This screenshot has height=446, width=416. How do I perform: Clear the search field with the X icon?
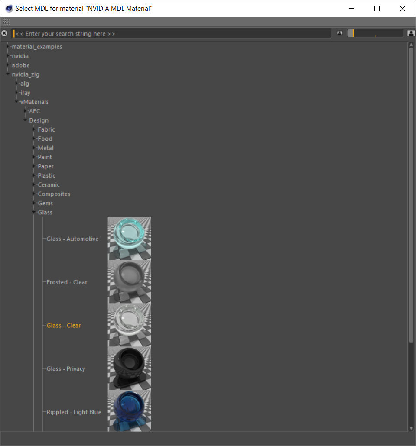tap(4, 33)
